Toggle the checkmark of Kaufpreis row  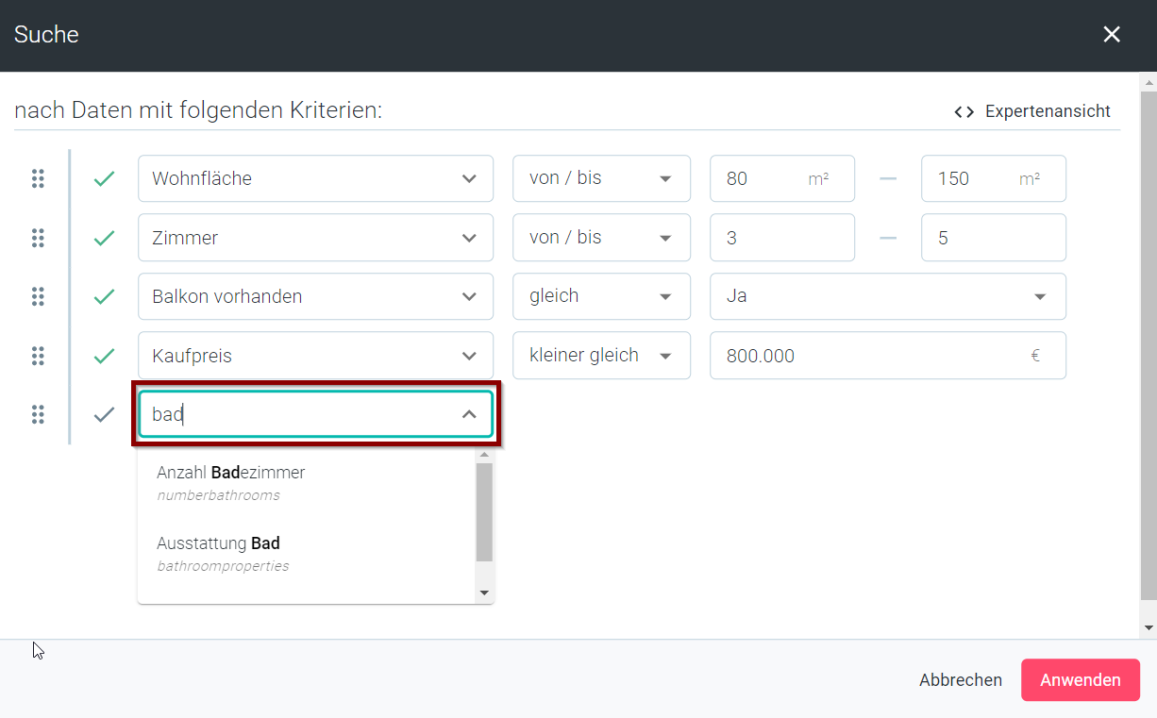104,356
